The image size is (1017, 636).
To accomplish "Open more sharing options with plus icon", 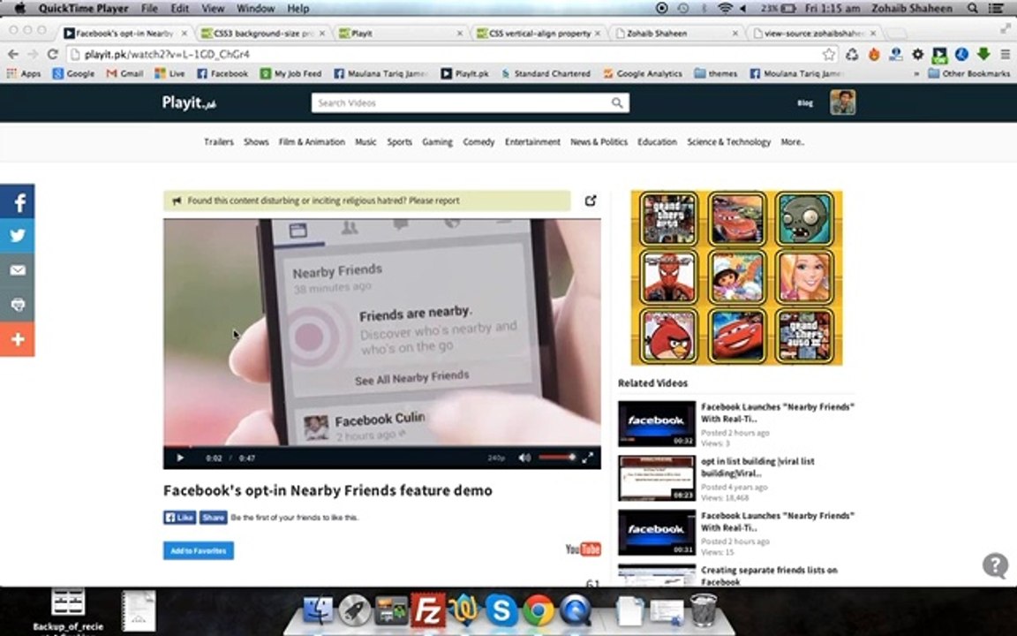I will pyautogui.click(x=18, y=339).
